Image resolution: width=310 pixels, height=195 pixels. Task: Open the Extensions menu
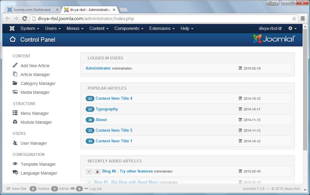pos(161,28)
